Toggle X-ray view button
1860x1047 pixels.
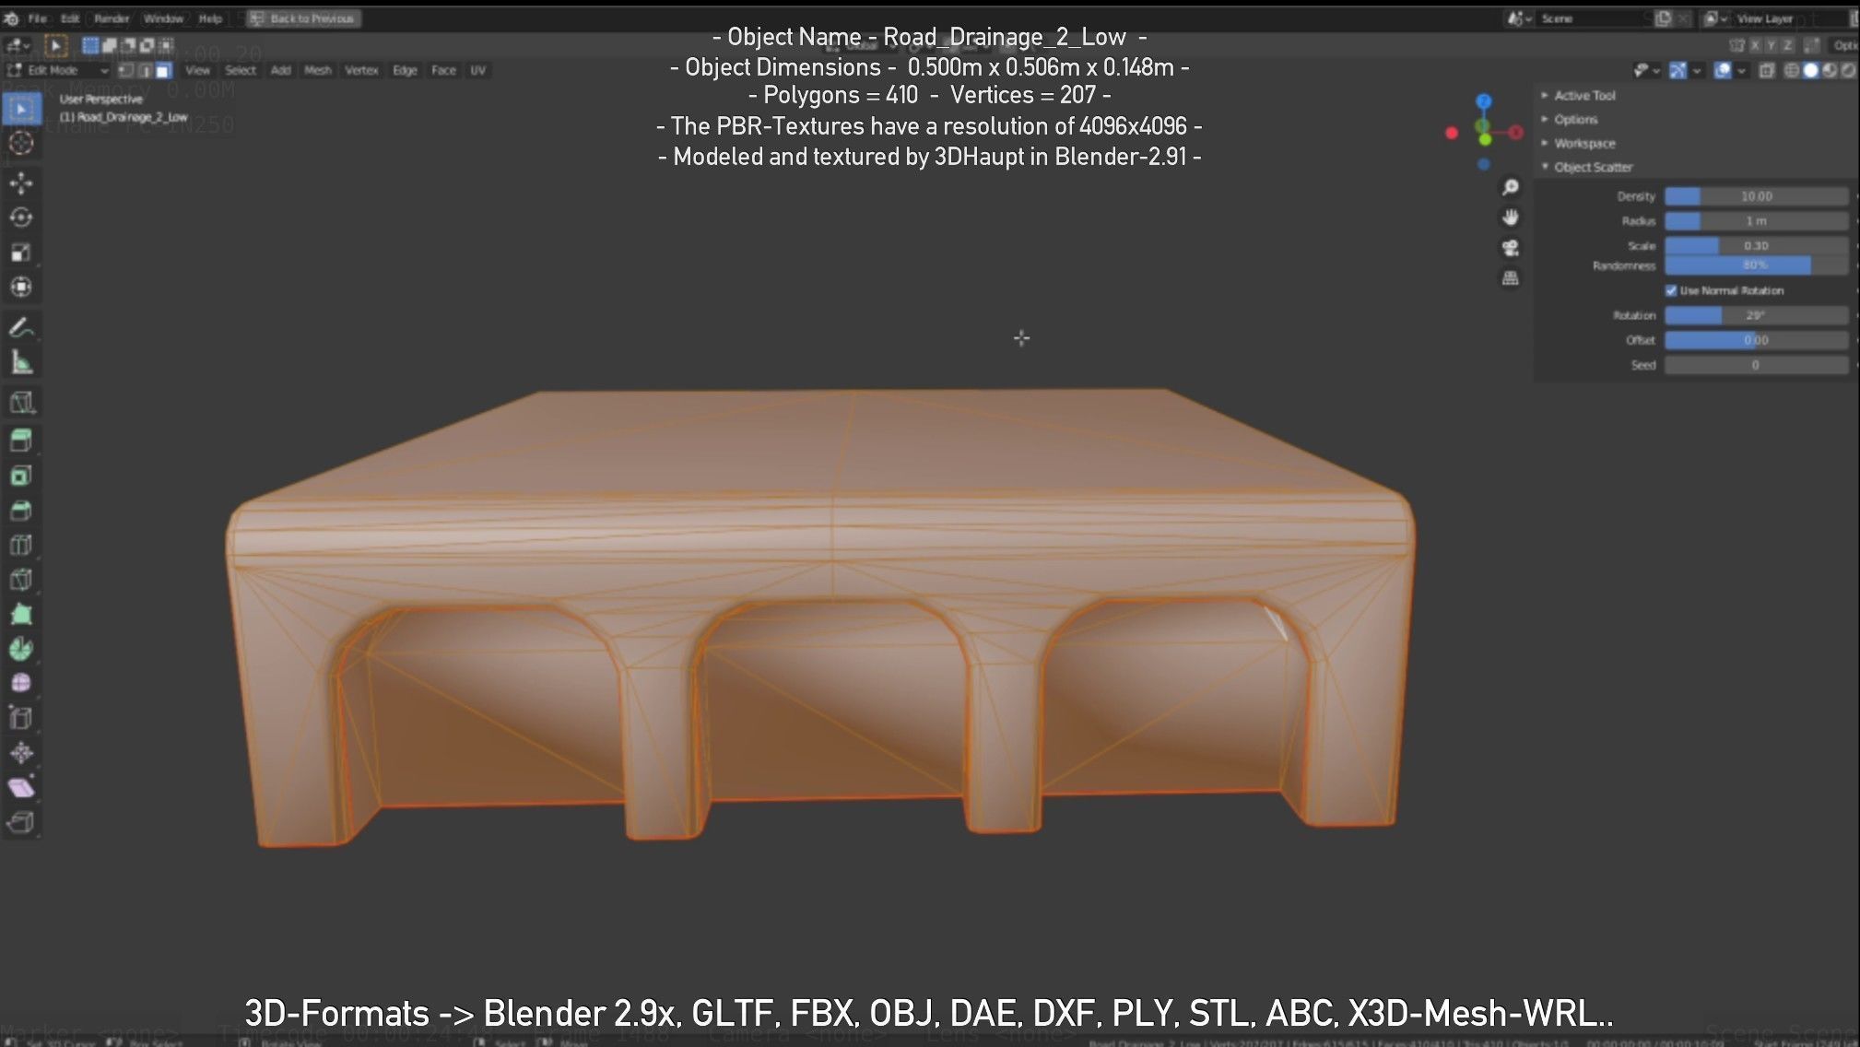1766,70
